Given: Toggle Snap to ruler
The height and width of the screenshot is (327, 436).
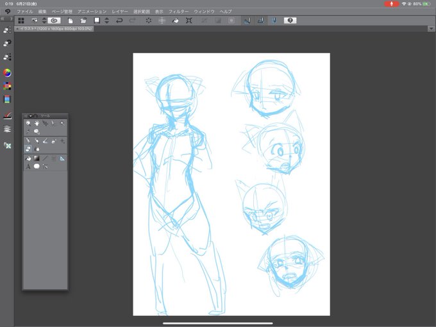Looking at the screenshot, I should click(x=247, y=21).
